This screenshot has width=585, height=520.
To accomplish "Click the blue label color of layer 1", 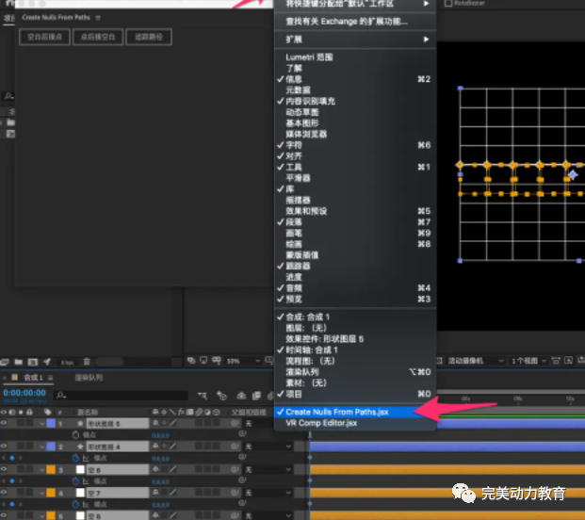I will click(51, 423).
